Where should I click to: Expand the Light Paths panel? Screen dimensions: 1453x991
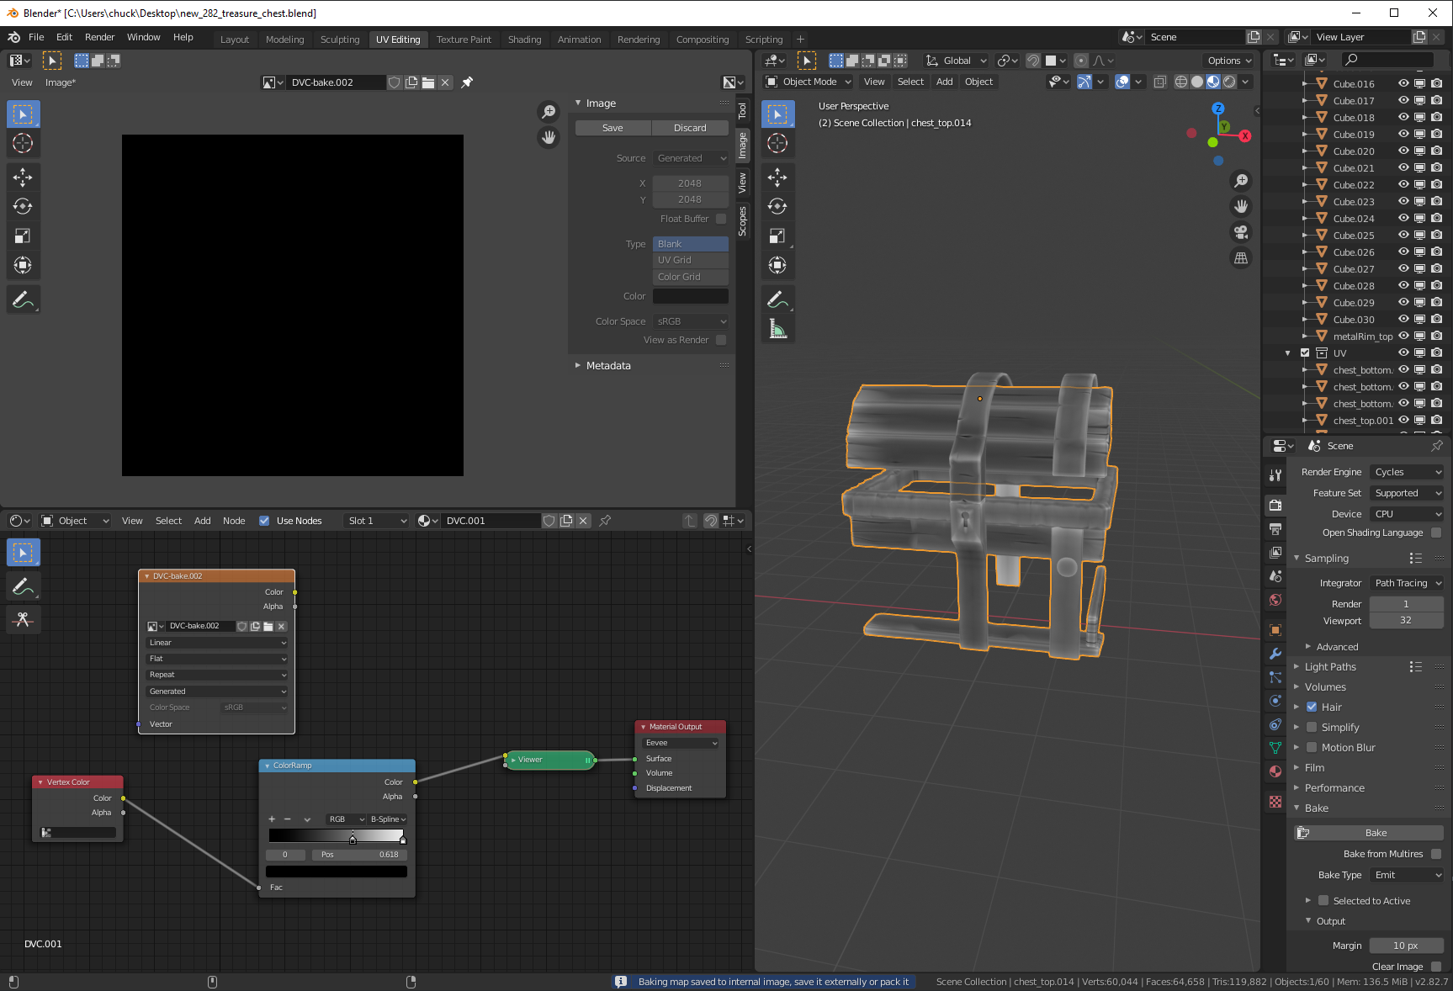pyautogui.click(x=1330, y=667)
